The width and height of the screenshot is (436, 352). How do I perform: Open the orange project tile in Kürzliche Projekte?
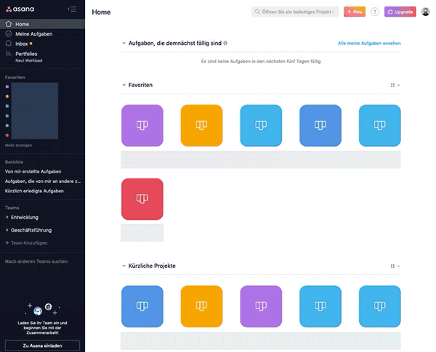pos(201,306)
